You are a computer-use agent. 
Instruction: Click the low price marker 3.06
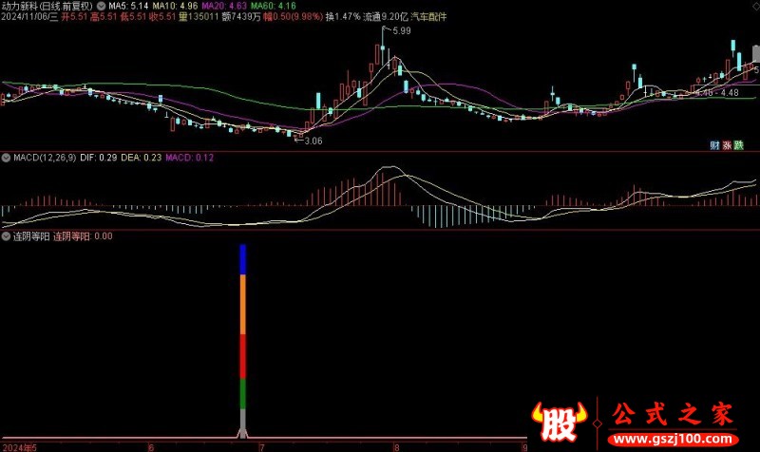click(x=313, y=141)
